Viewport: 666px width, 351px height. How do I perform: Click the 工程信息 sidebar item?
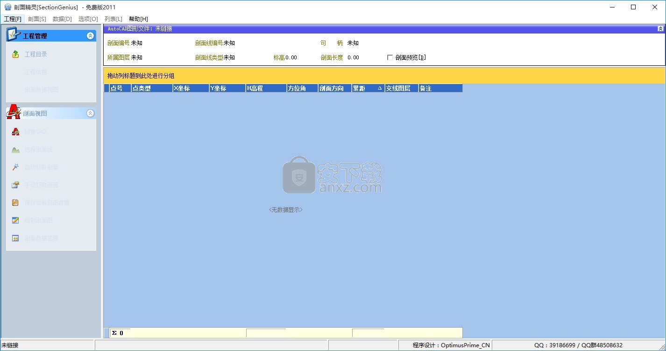(36, 72)
